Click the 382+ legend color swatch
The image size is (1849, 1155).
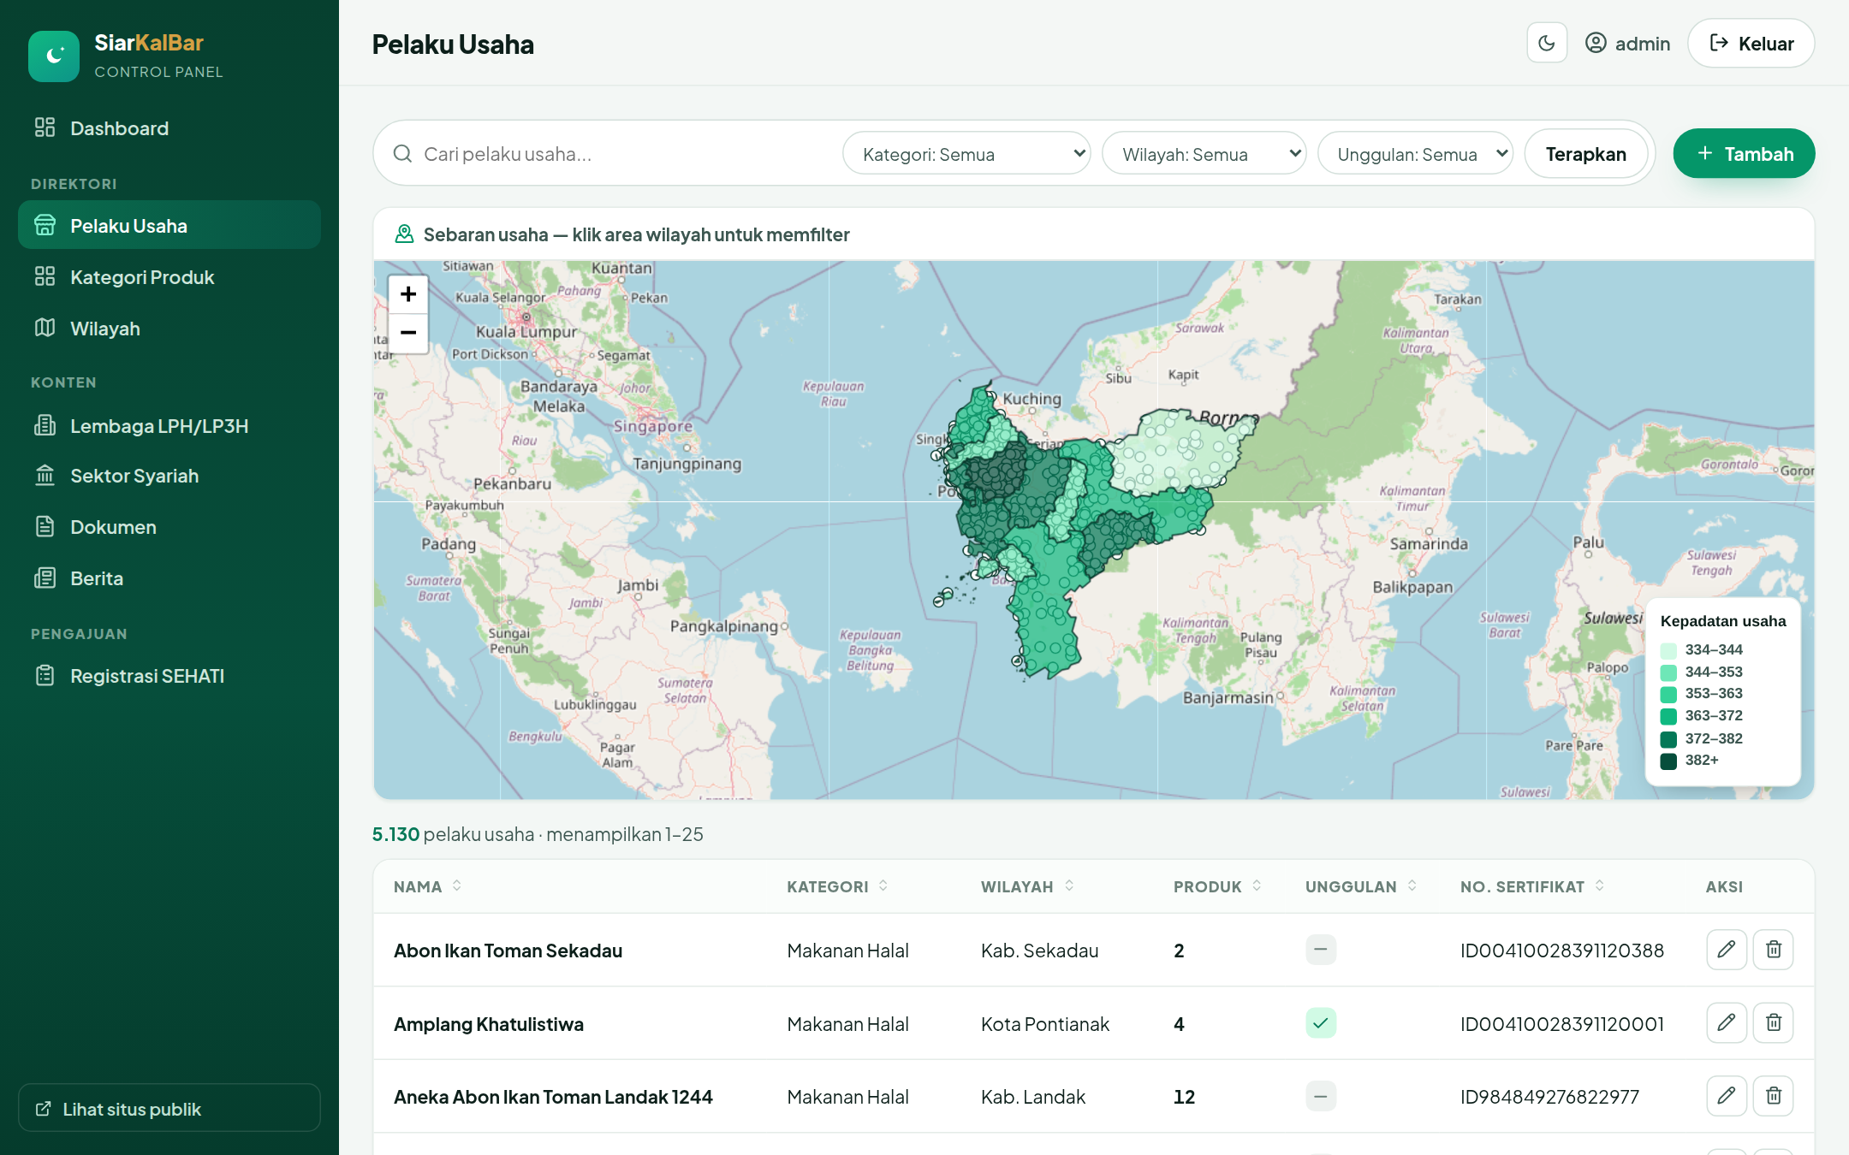point(1668,761)
